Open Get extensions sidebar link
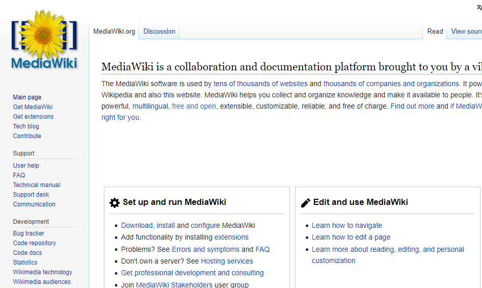 point(33,117)
